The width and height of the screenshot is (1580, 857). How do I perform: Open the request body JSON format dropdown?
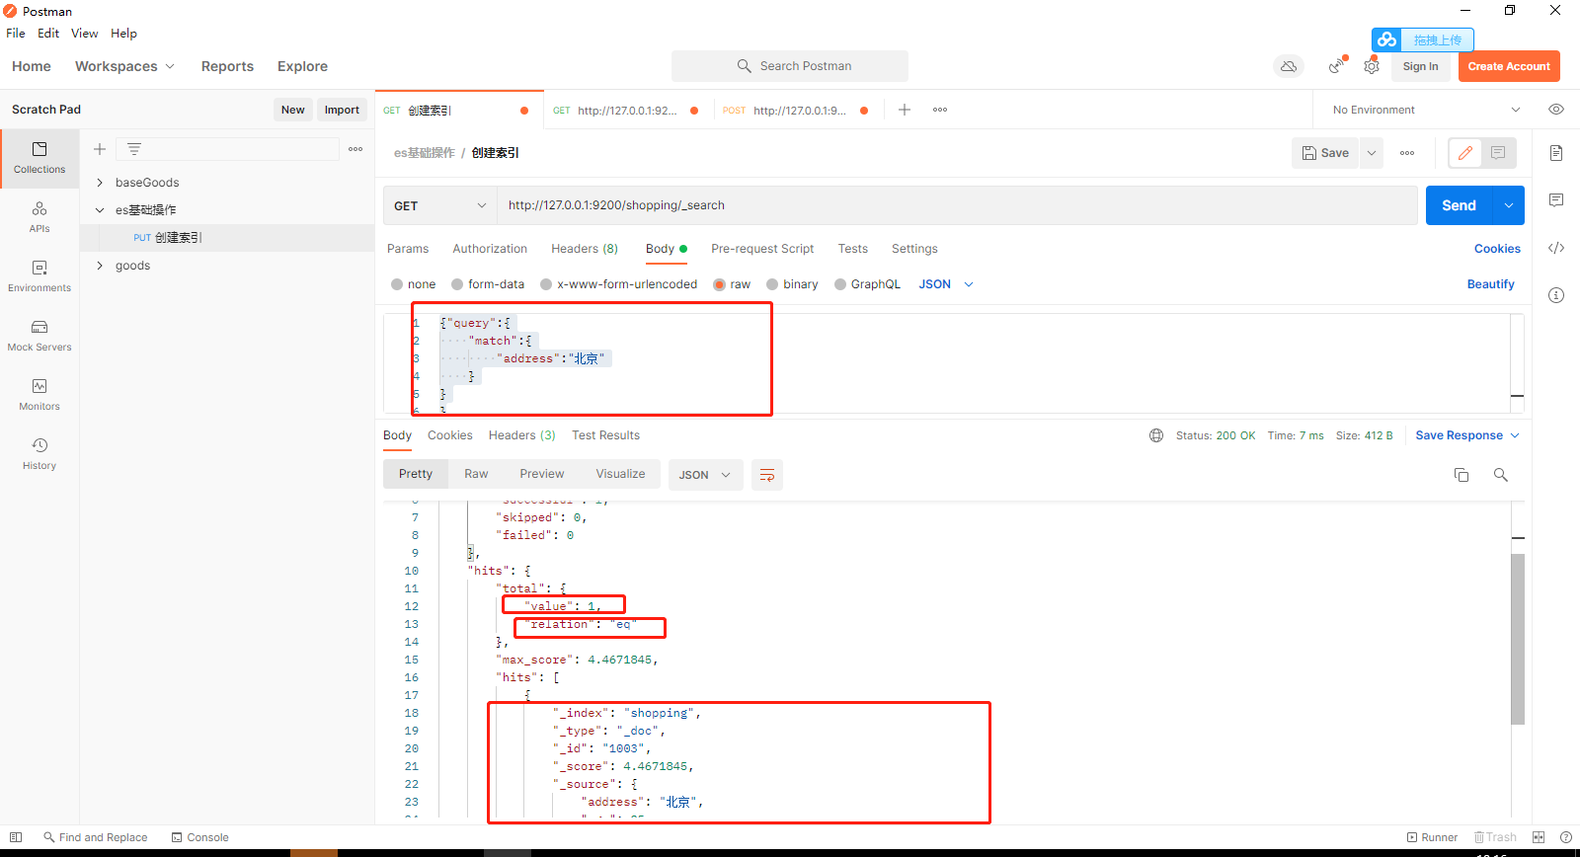946,284
